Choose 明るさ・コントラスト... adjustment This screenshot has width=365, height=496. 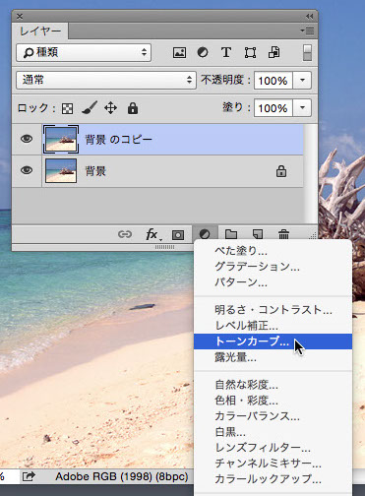pos(274,310)
